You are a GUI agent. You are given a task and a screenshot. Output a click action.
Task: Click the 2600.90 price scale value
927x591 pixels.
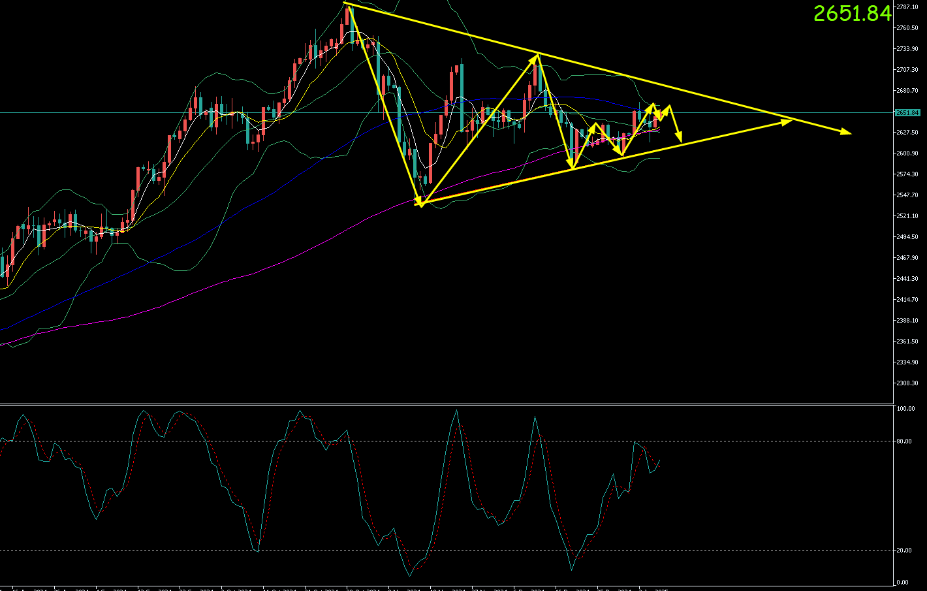click(907, 153)
